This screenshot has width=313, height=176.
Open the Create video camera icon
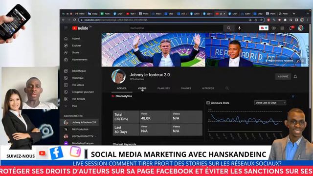[x=273, y=28]
